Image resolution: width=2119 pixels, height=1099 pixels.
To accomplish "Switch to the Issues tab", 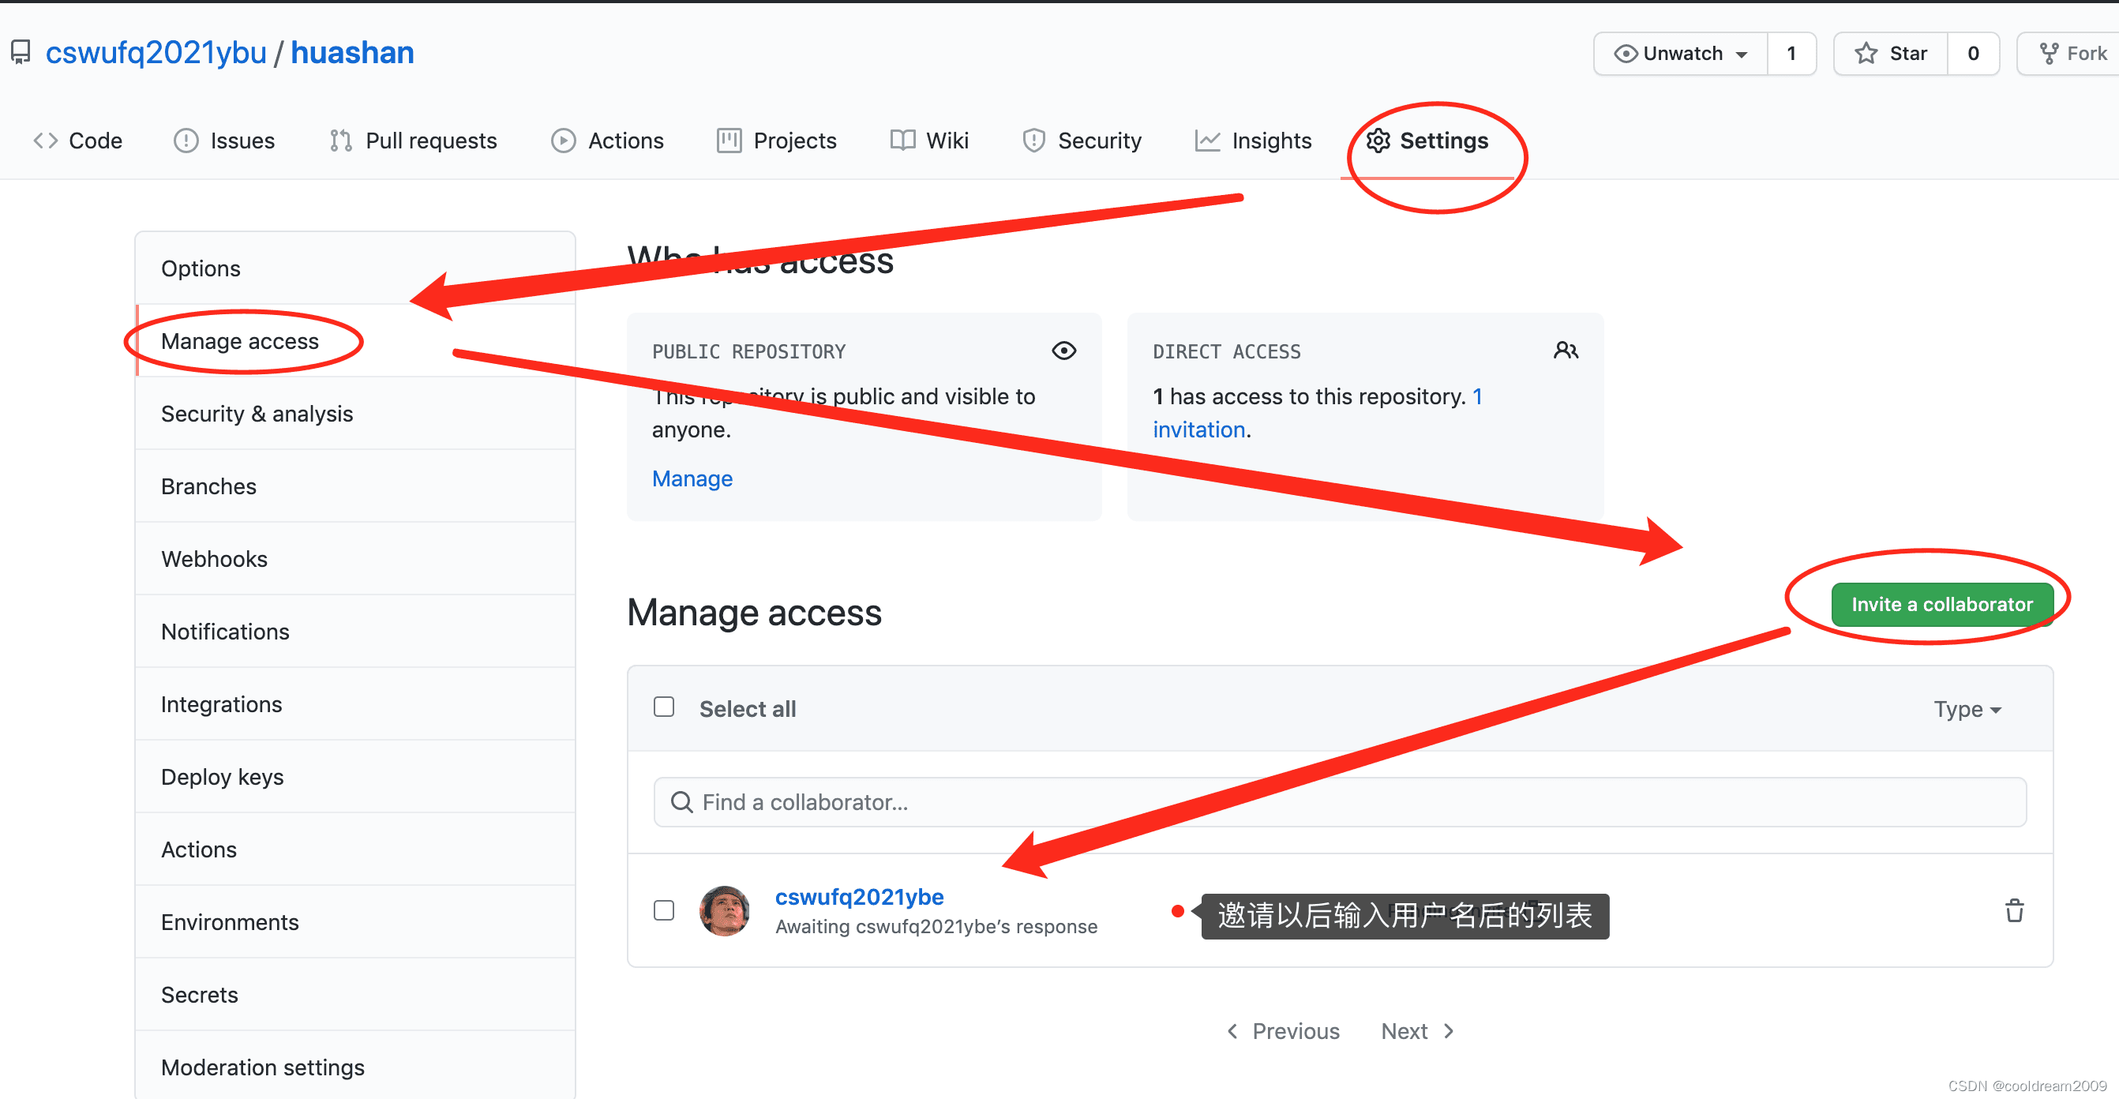I will pyautogui.click(x=224, y=141).
